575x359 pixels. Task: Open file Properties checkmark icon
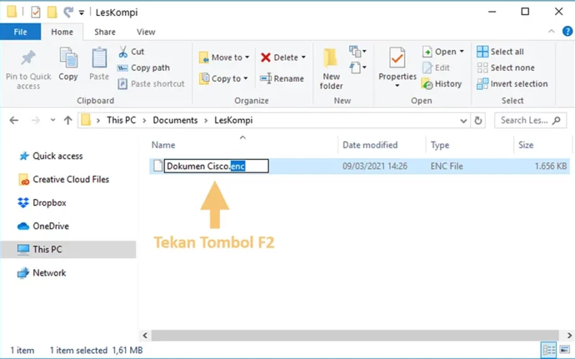click(397, 58)
